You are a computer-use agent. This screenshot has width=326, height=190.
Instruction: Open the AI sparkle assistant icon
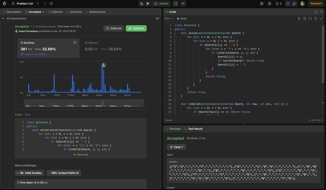tap(183, 4)
